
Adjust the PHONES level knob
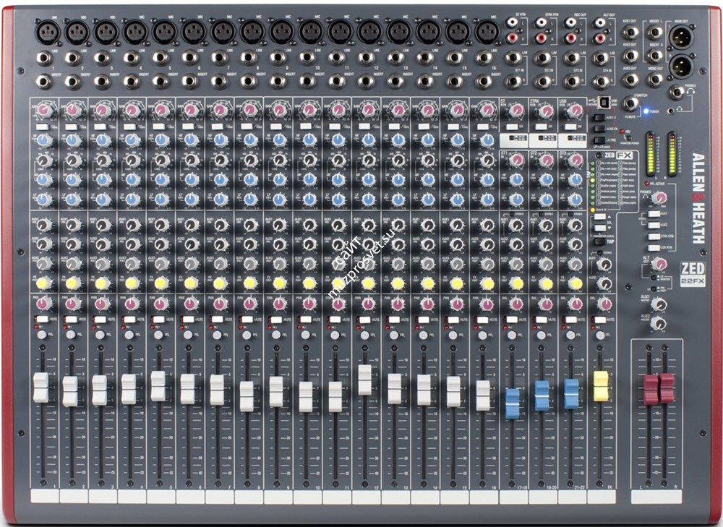[660, 198]
